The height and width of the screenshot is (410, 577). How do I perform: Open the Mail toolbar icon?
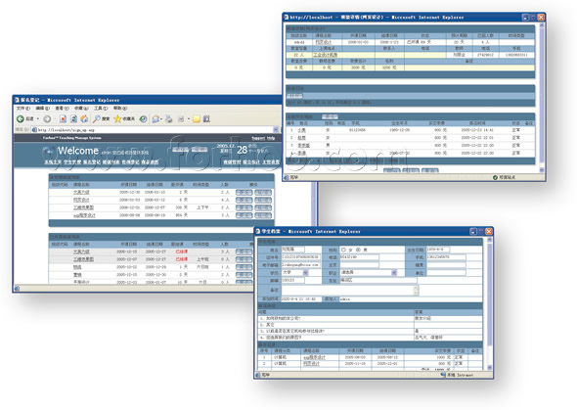point(155,118)
